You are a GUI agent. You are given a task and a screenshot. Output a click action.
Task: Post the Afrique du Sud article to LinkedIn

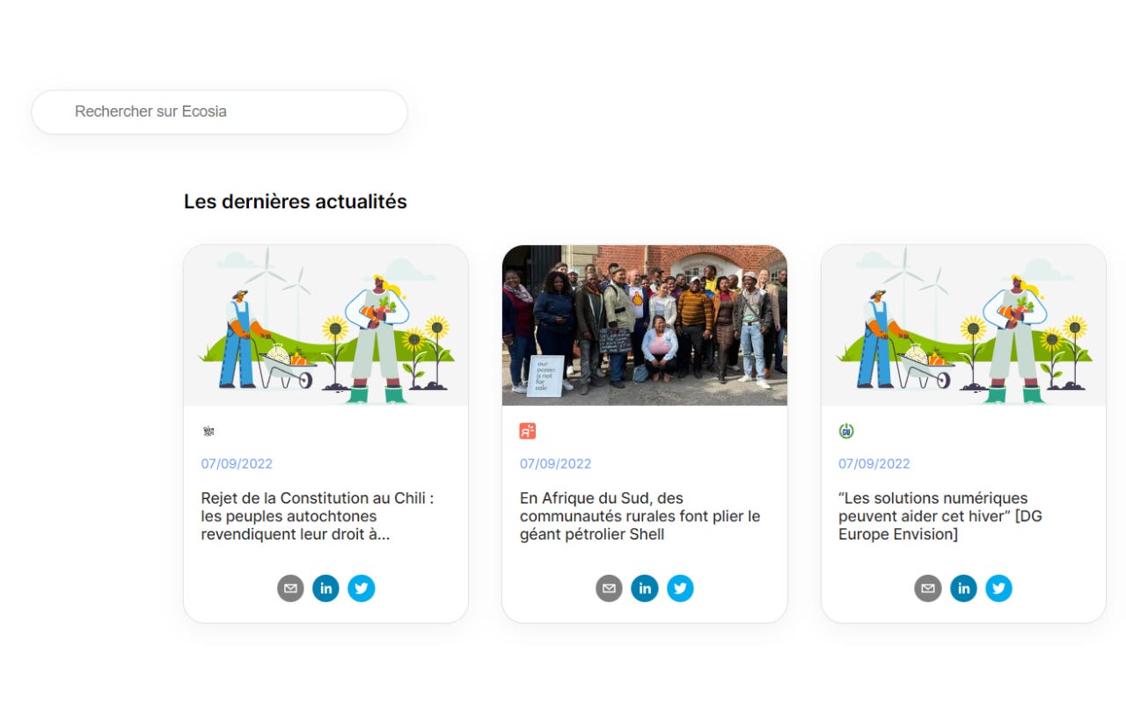pyautogui.click(x=645, y=588)
